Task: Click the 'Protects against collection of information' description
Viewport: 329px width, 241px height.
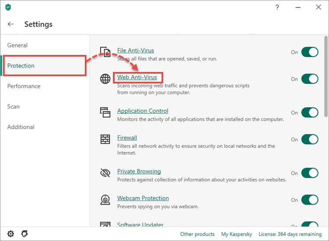Action: point(202,180)
